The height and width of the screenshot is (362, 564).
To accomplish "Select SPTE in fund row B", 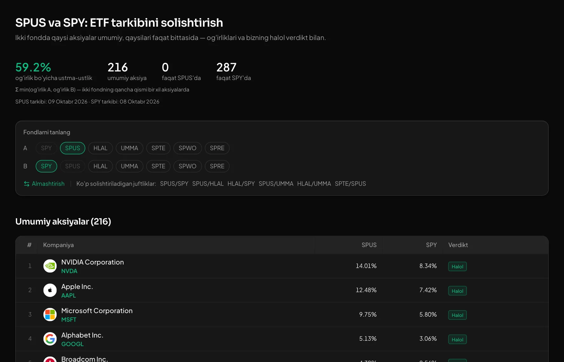I will pos(158,166).
